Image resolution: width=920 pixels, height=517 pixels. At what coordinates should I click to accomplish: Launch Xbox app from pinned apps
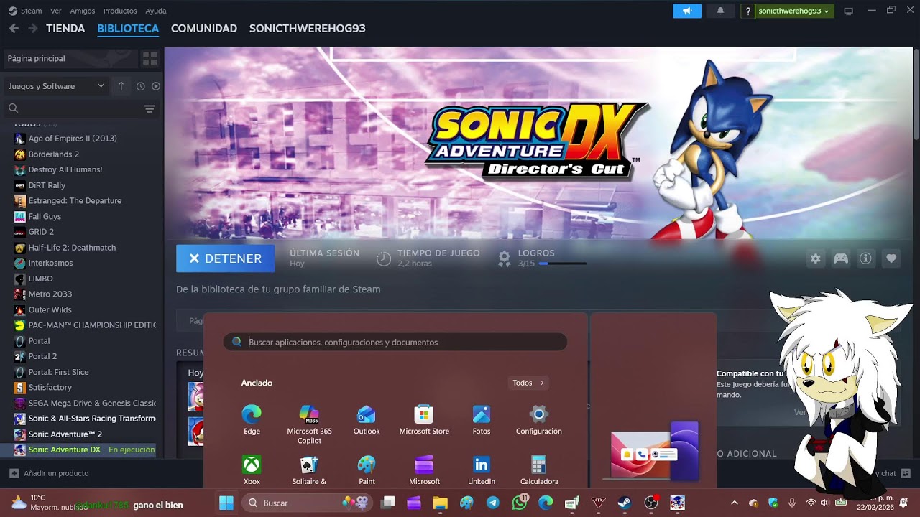pyautogui.click(x=252, y=470)
